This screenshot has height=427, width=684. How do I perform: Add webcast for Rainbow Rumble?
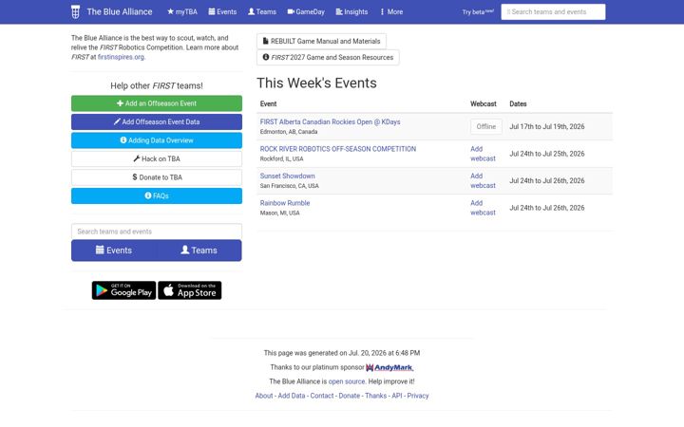coord(483,208)
